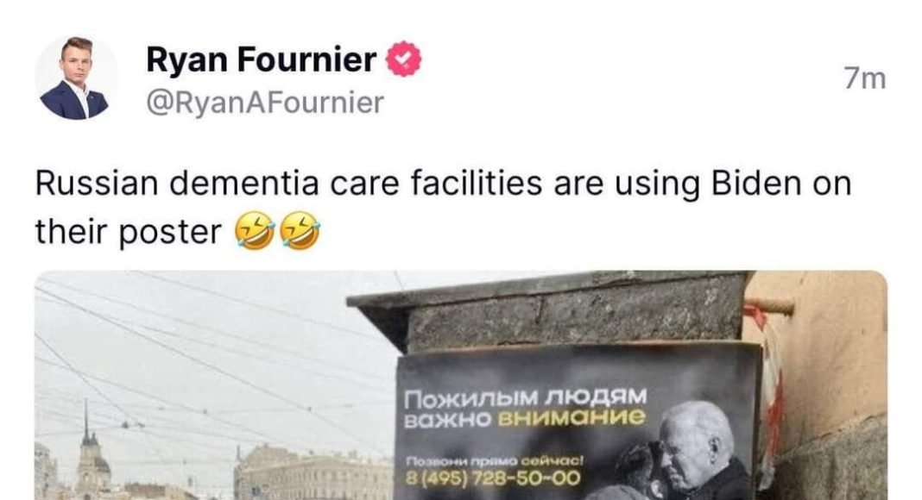Image resolution: width=922 pixels, height=500 pixels.
Task: Click the stone ledge above the poster
Action: (550, 311)
